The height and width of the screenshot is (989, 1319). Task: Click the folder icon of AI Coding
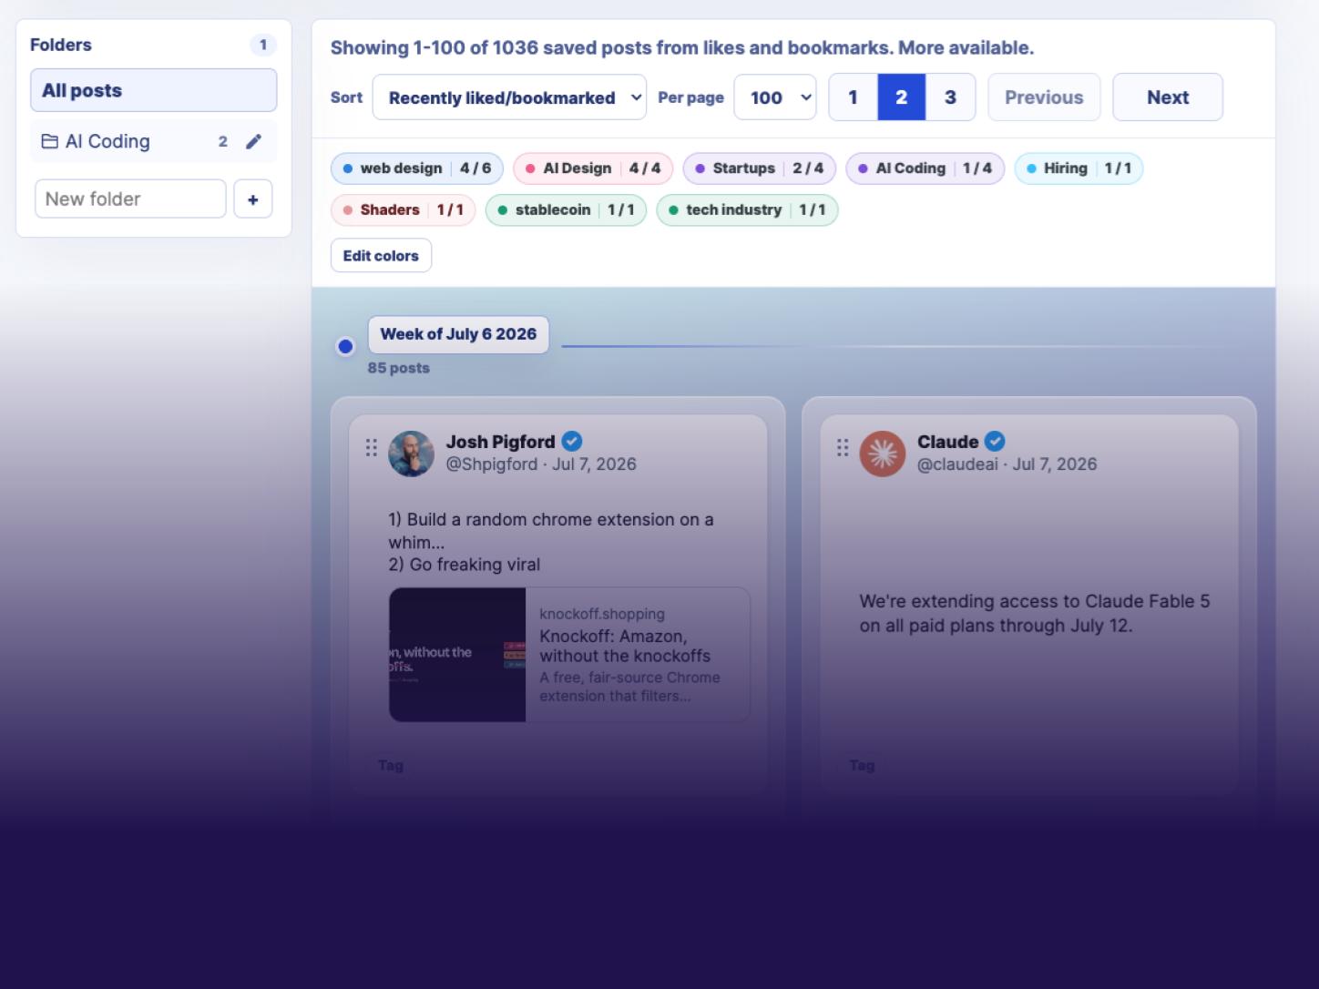50,141
